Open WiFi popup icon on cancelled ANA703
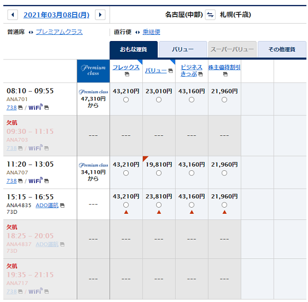 click(x=46, y=148)
